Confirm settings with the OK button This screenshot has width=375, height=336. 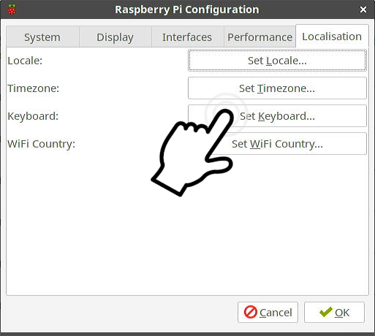click(334, 313)
